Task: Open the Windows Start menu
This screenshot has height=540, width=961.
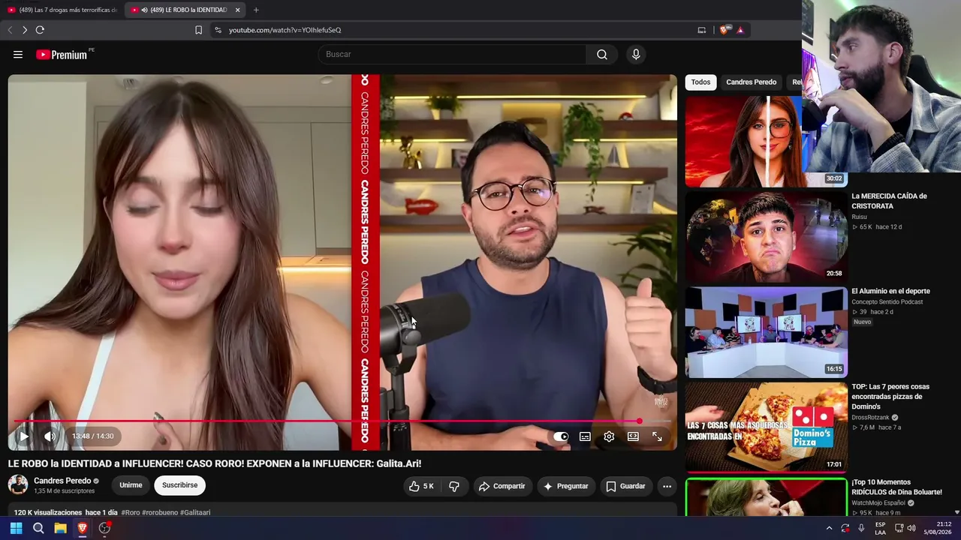Action: (16, 528)
